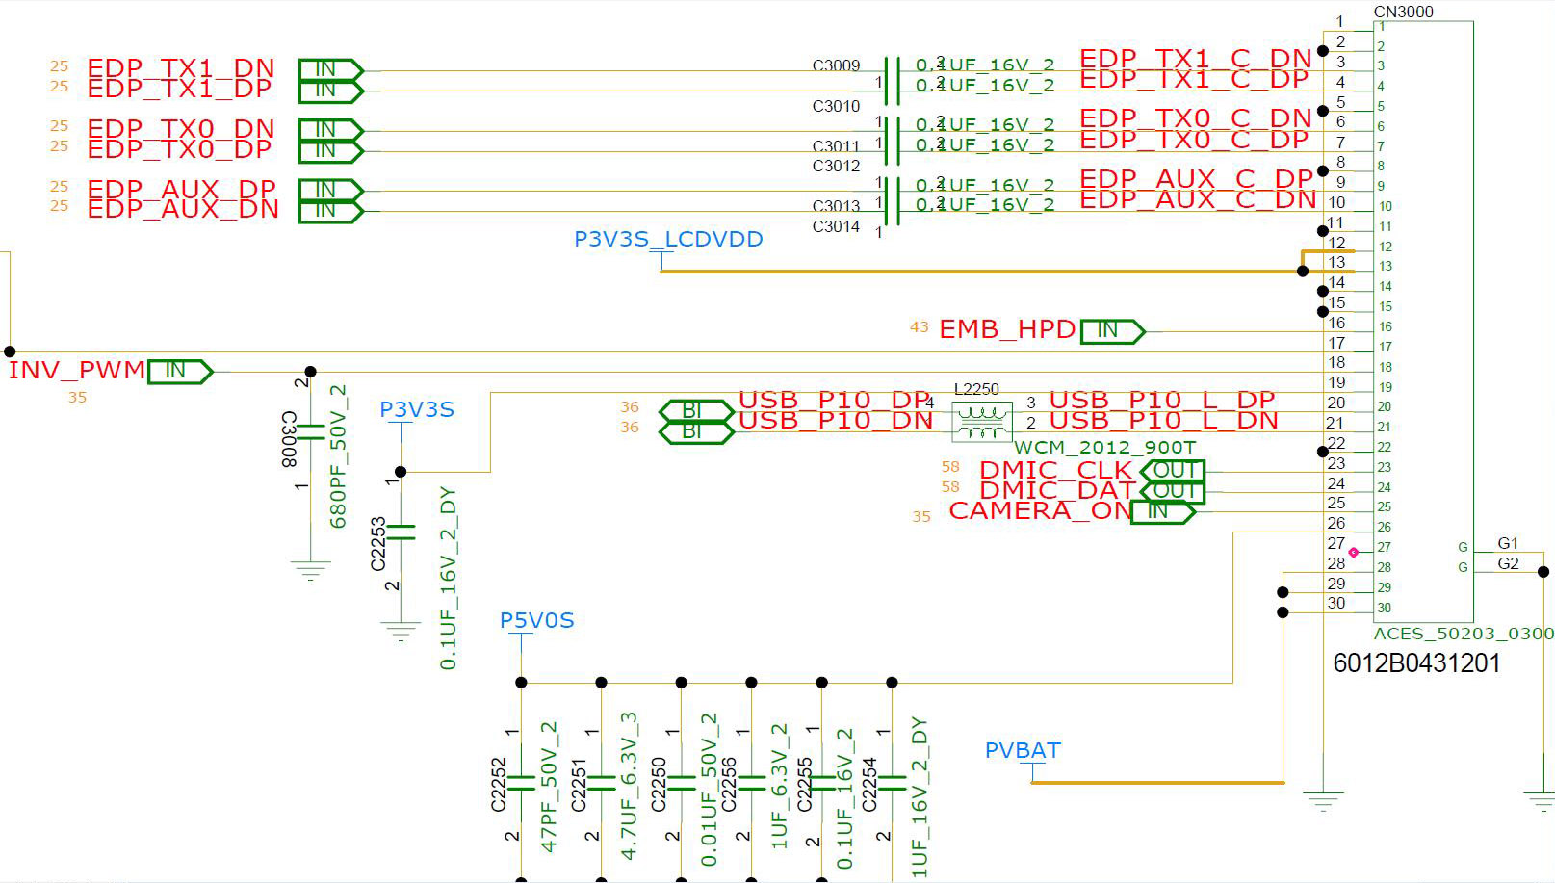Screen dimensions: 1555x883
Task: Select the G1 pin label on connector
Action: pyautogui.click(x=1507, y=543)
